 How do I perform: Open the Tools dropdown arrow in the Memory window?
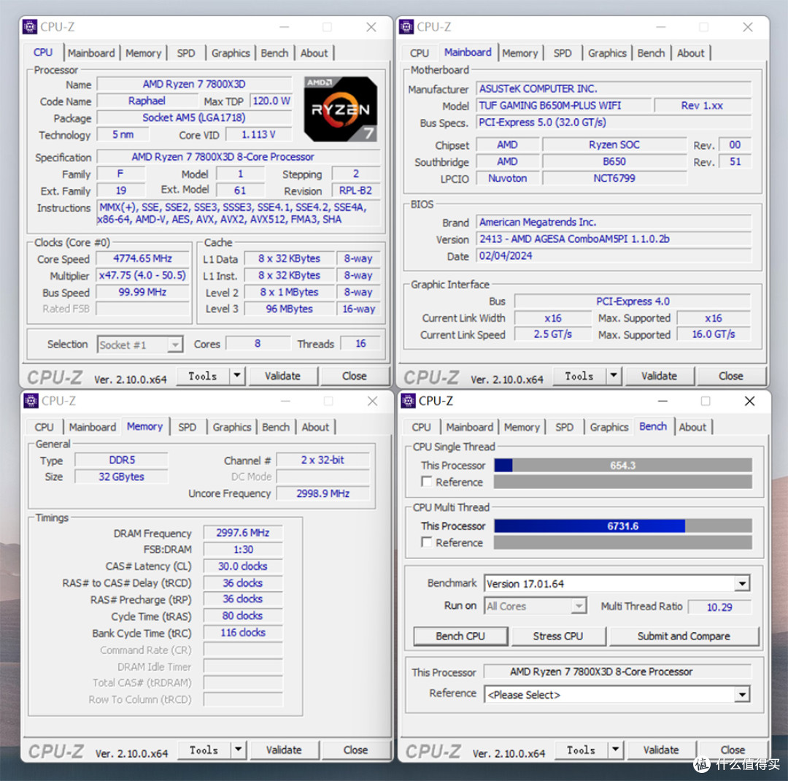point(238,750)
